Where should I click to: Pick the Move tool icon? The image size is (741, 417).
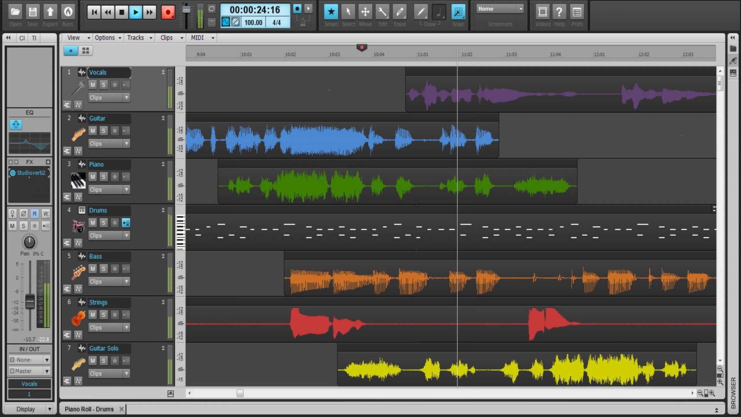[365, 12]
